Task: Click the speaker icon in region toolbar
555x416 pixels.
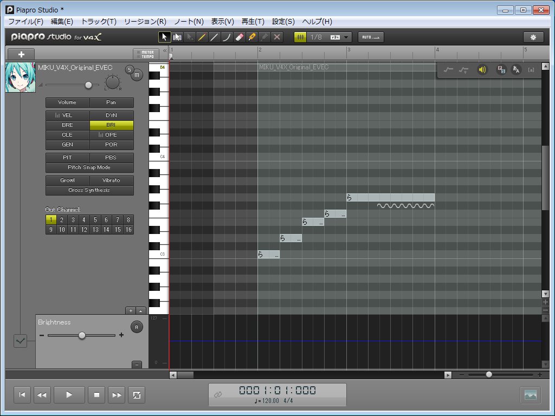Action: tap(482, 69)
